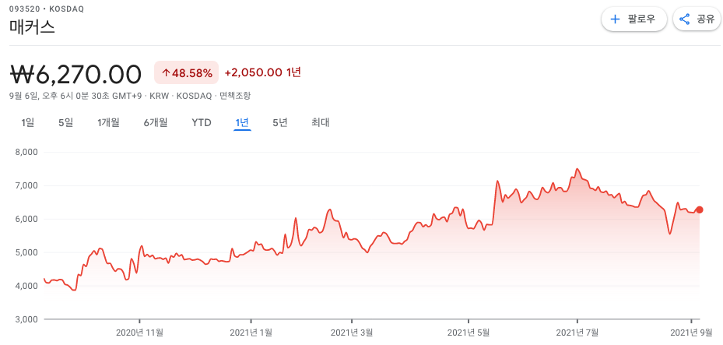
Task: Click the +2,050.00 1년 change text
Action: pyautogui.click(x=263, y=72)
